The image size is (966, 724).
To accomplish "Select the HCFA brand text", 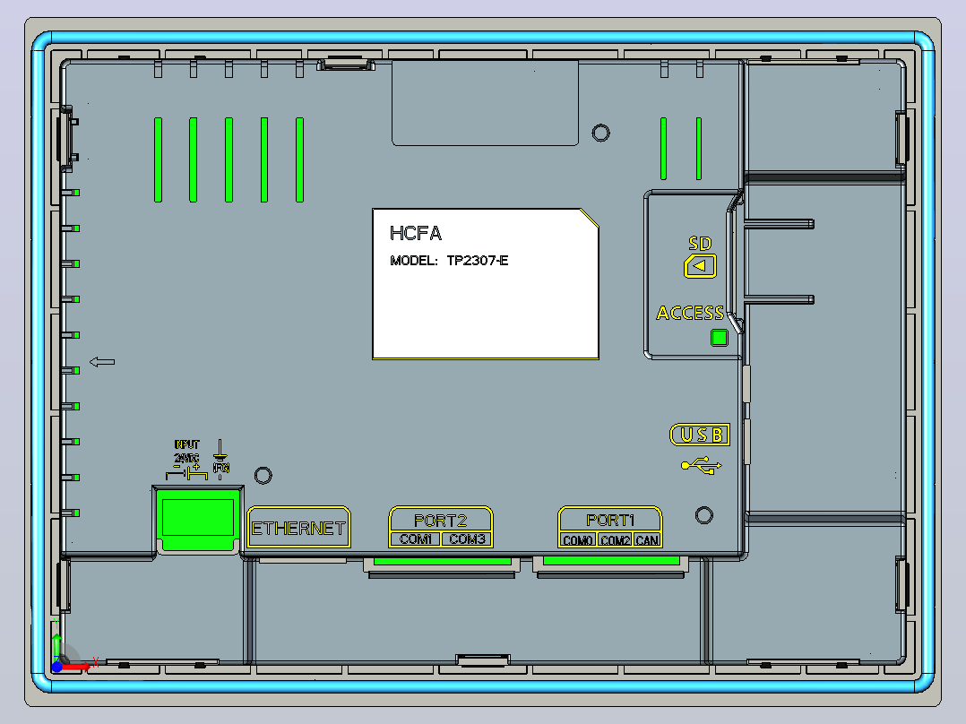I will pos(416,233).
